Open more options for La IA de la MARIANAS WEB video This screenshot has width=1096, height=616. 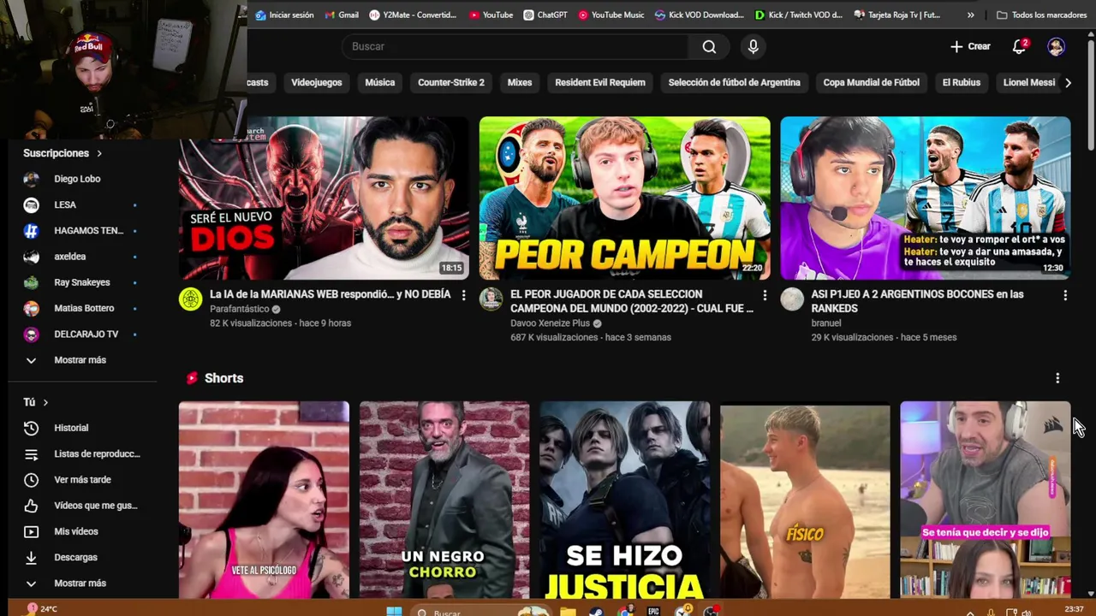pos(463,295)
